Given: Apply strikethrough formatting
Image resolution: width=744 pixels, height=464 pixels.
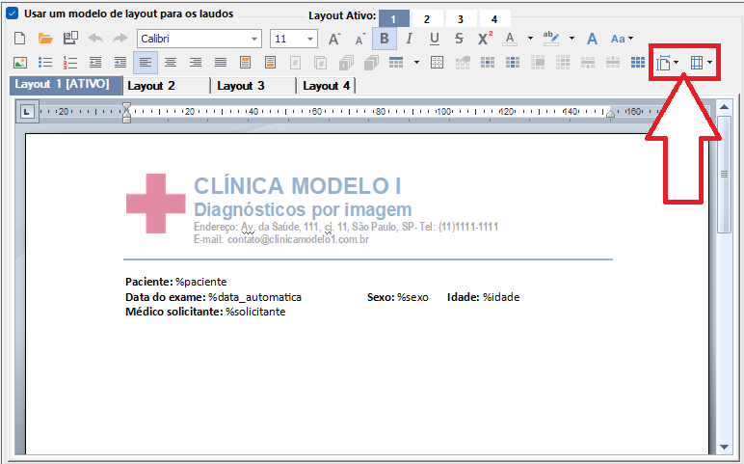Looking at the screenshot, I should (459, 39).
